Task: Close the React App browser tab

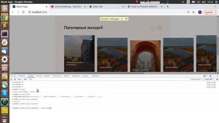Action: (x=47, y=6)
